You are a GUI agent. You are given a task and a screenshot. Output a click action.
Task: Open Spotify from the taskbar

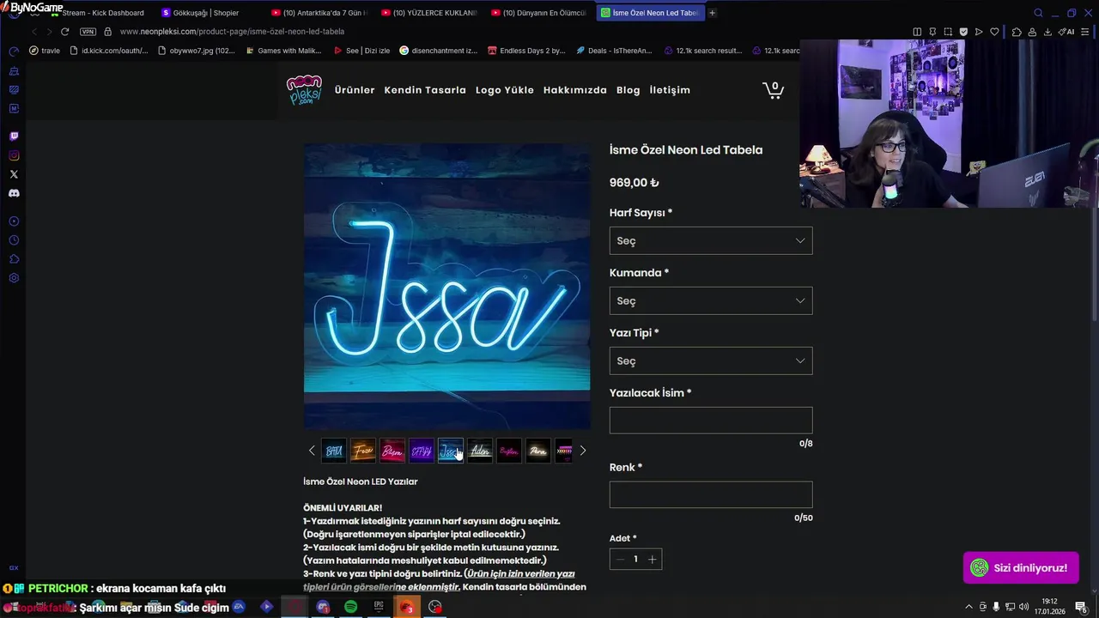point(350,607)
